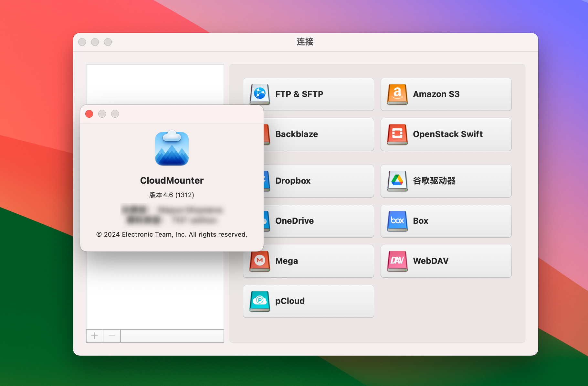Add a new connection with the plus button
The width and height of the screenshot is (588, 386).
click(x=94, y=336)
